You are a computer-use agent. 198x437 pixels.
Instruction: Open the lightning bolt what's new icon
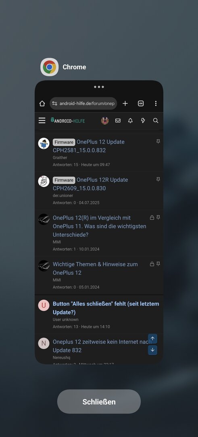(143, 121)
